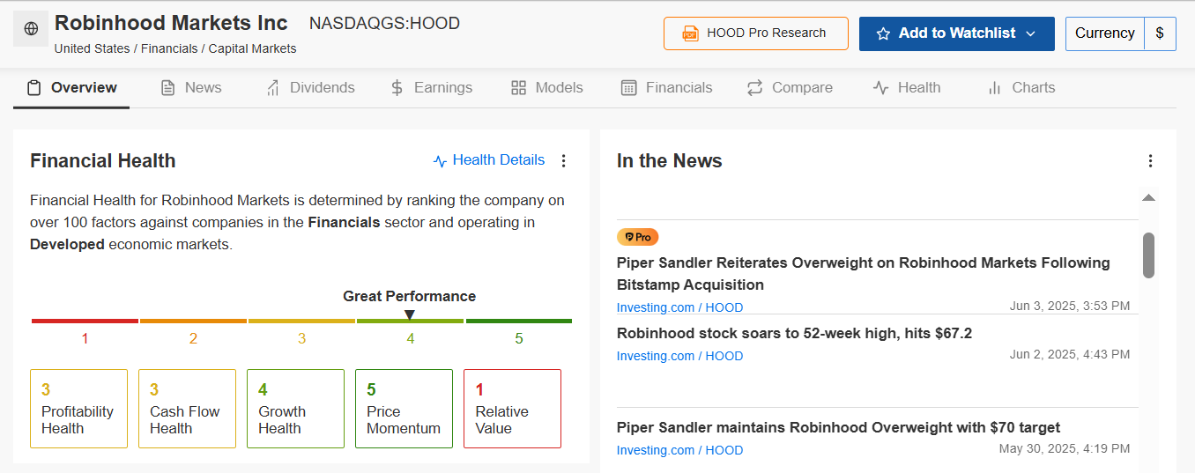View the Health tab
This screenshot has height=473, width=1195.
click(x=907, y=88)
